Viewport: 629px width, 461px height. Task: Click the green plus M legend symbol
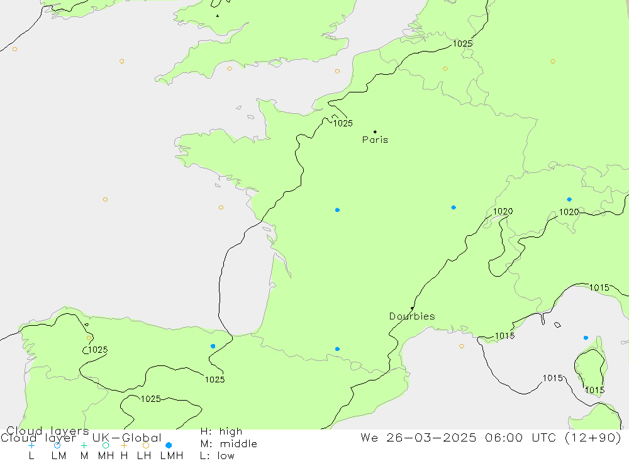coord(84,445)
